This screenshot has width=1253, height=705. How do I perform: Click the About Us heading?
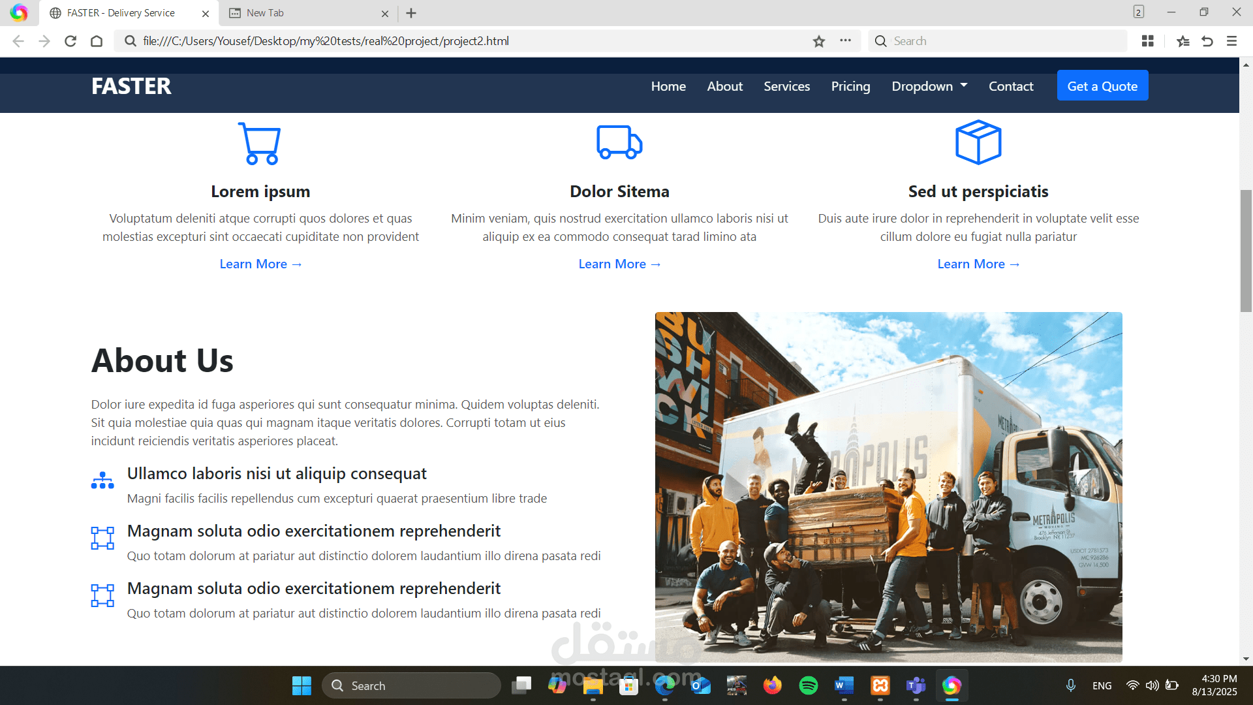[162, 360]
